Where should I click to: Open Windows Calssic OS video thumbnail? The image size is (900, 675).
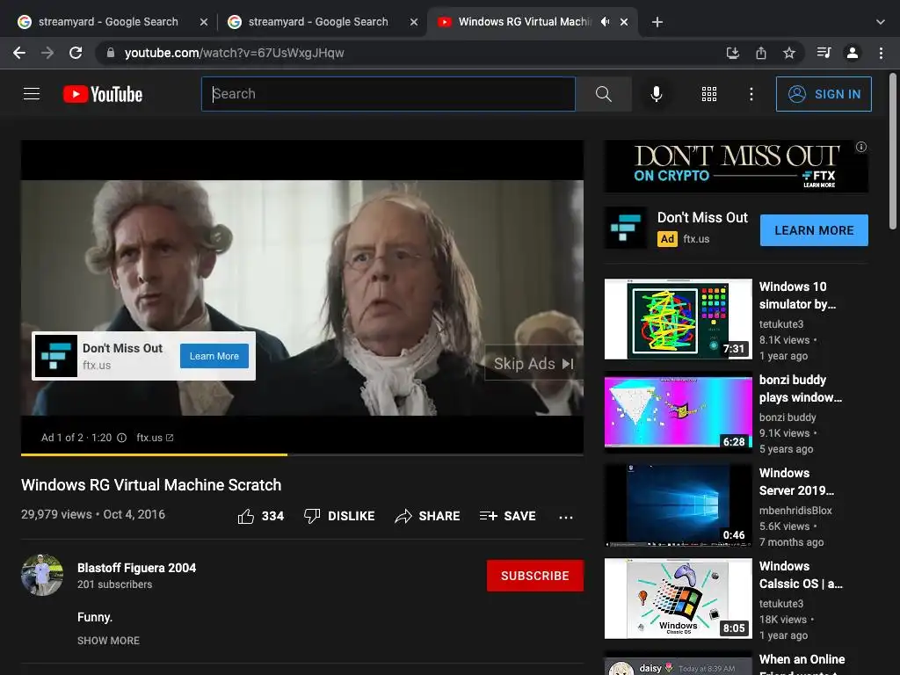point(678,598)
